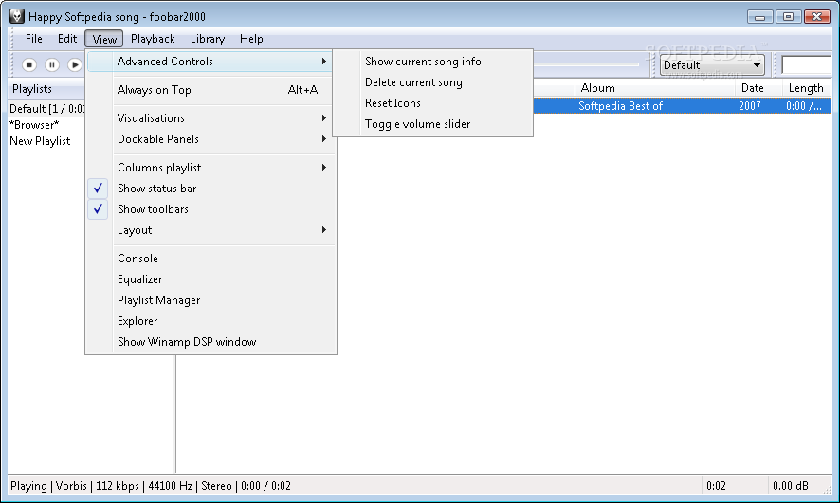Sort by the Date column header

coord(758,88)
